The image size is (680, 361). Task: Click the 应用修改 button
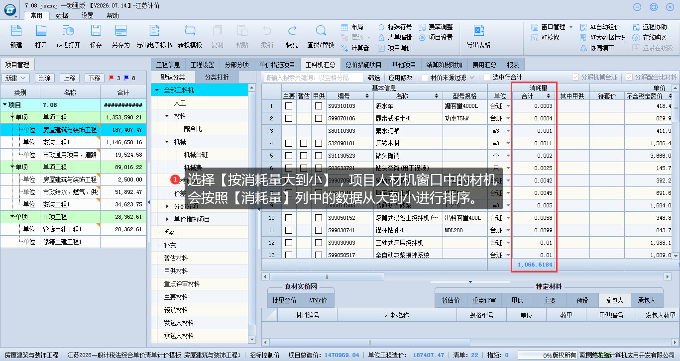401,78
